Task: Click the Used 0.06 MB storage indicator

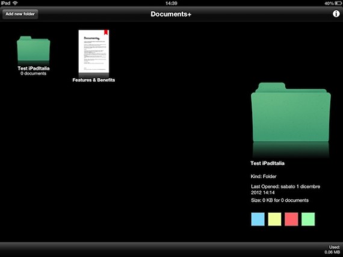Action: point(333,250)
